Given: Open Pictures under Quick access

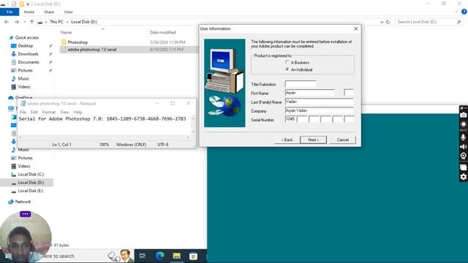Looking at the screenshot, I should pos(25,70).
